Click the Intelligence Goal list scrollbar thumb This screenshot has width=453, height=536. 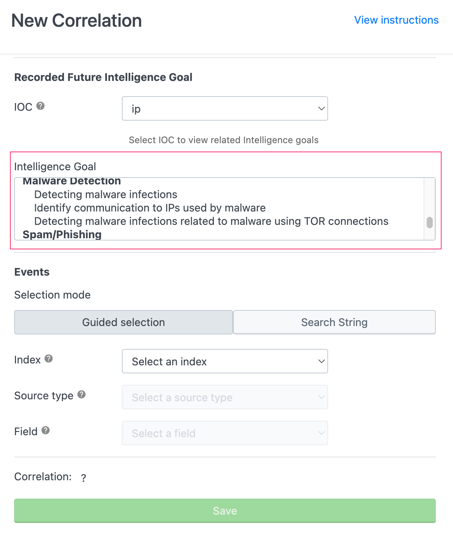[x=430, y=223]
